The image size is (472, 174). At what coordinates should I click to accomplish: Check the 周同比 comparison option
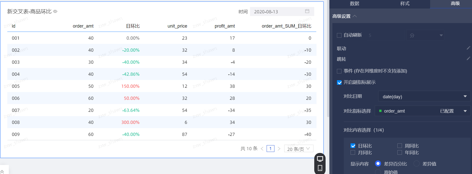pos(399,146)
